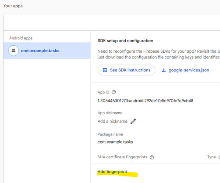
Task: Open See SDK instructions
Action: click(126, 70)
